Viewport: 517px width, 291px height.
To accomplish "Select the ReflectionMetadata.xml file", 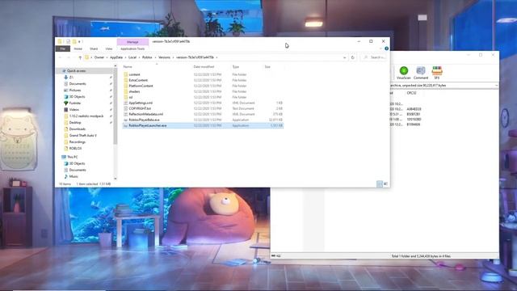I will [203, 114].
